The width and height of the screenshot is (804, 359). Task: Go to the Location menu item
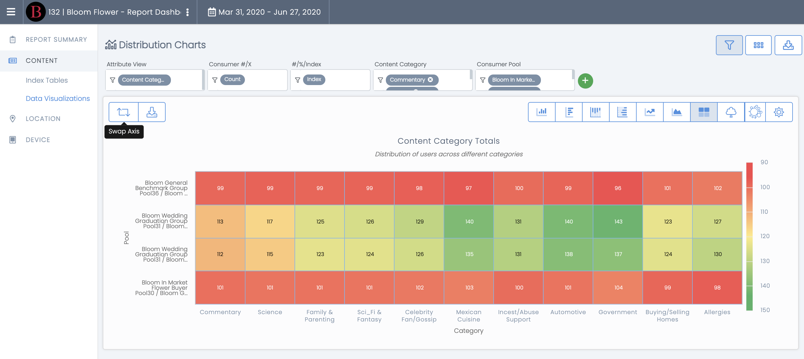(43, 119)
